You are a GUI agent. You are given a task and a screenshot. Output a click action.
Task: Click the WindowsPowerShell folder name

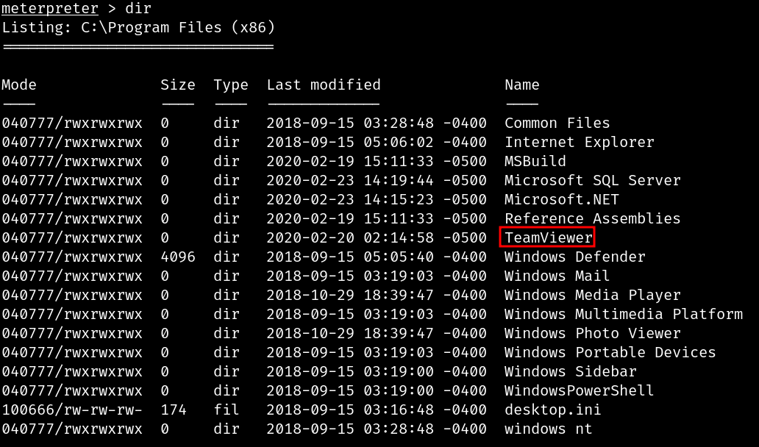click(580, 390)
